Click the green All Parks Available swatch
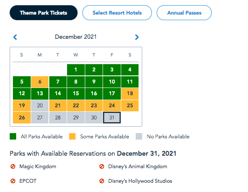 (13, 136)
